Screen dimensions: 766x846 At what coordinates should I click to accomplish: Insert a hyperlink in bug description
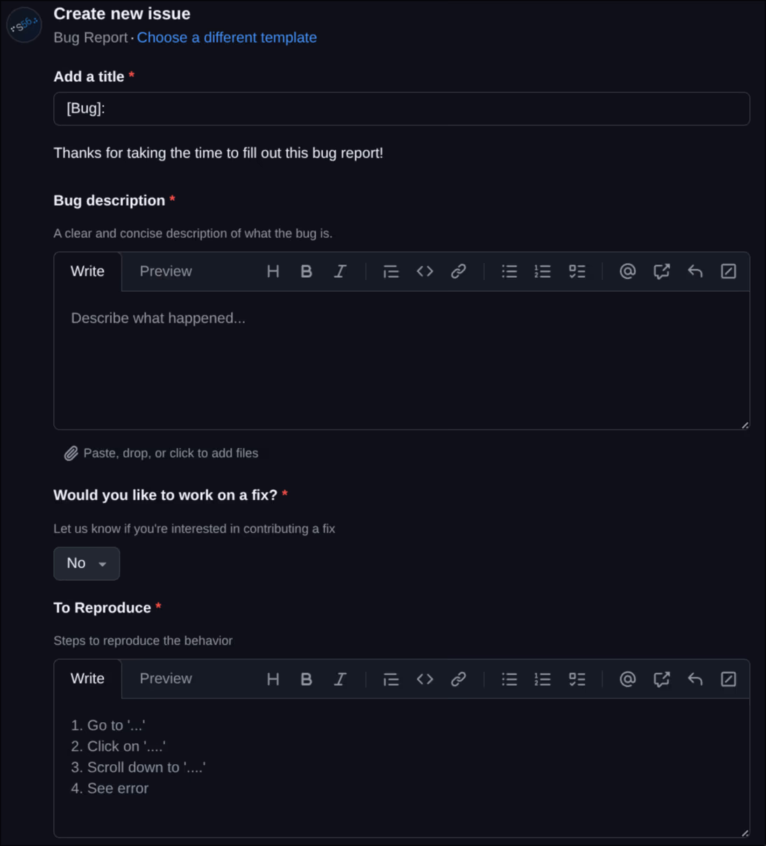[x=459, y=272]
